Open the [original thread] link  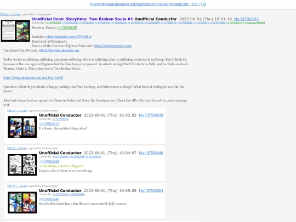pos(168,4)
